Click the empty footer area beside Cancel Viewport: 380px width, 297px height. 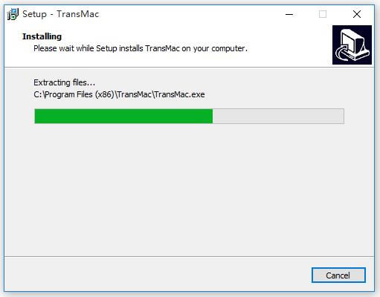click(x=156, y=275)
